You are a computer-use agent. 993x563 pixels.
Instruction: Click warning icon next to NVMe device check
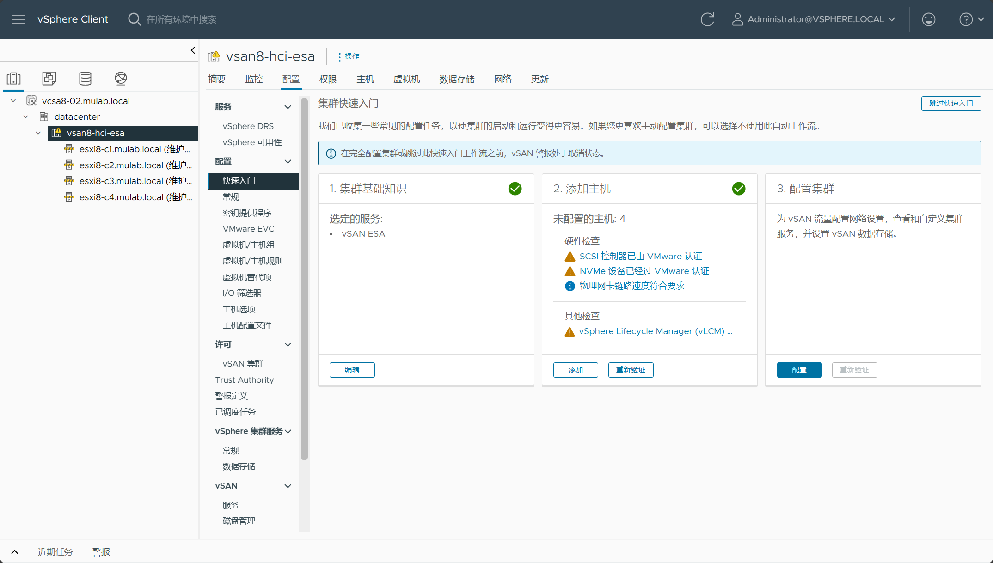point(570,271)
